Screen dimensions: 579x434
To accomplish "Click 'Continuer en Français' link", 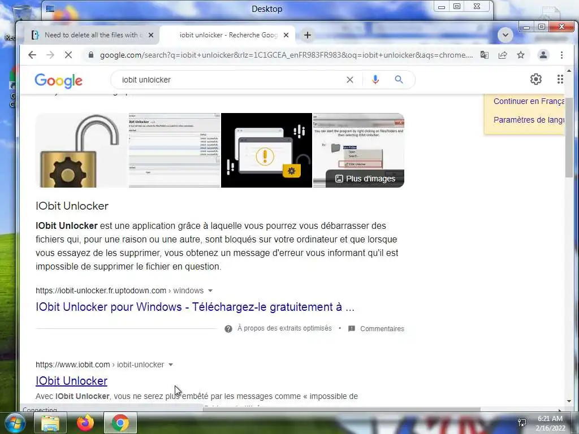I will pos(529,101).
